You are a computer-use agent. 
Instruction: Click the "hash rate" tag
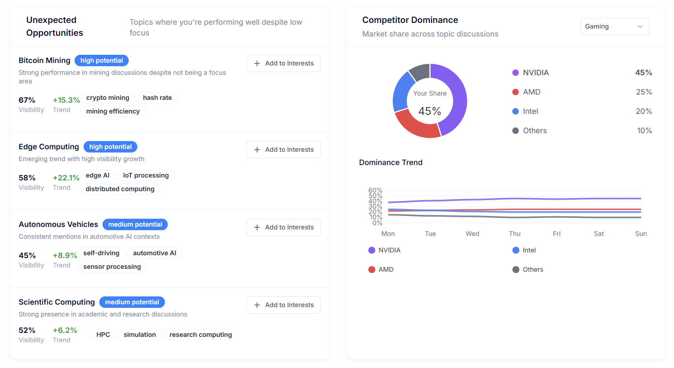(x=157, y=98)
